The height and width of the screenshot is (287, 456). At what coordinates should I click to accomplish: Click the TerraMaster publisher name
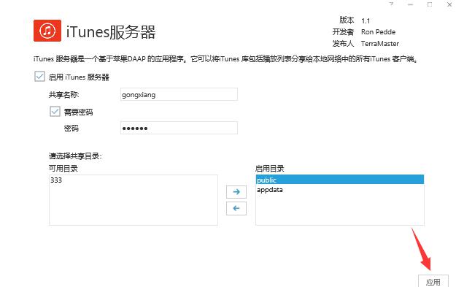pos(380,44)
